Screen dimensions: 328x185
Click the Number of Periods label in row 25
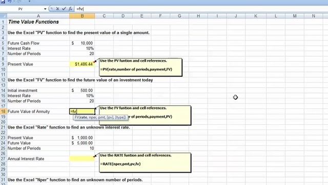click(x=24, y=149)
